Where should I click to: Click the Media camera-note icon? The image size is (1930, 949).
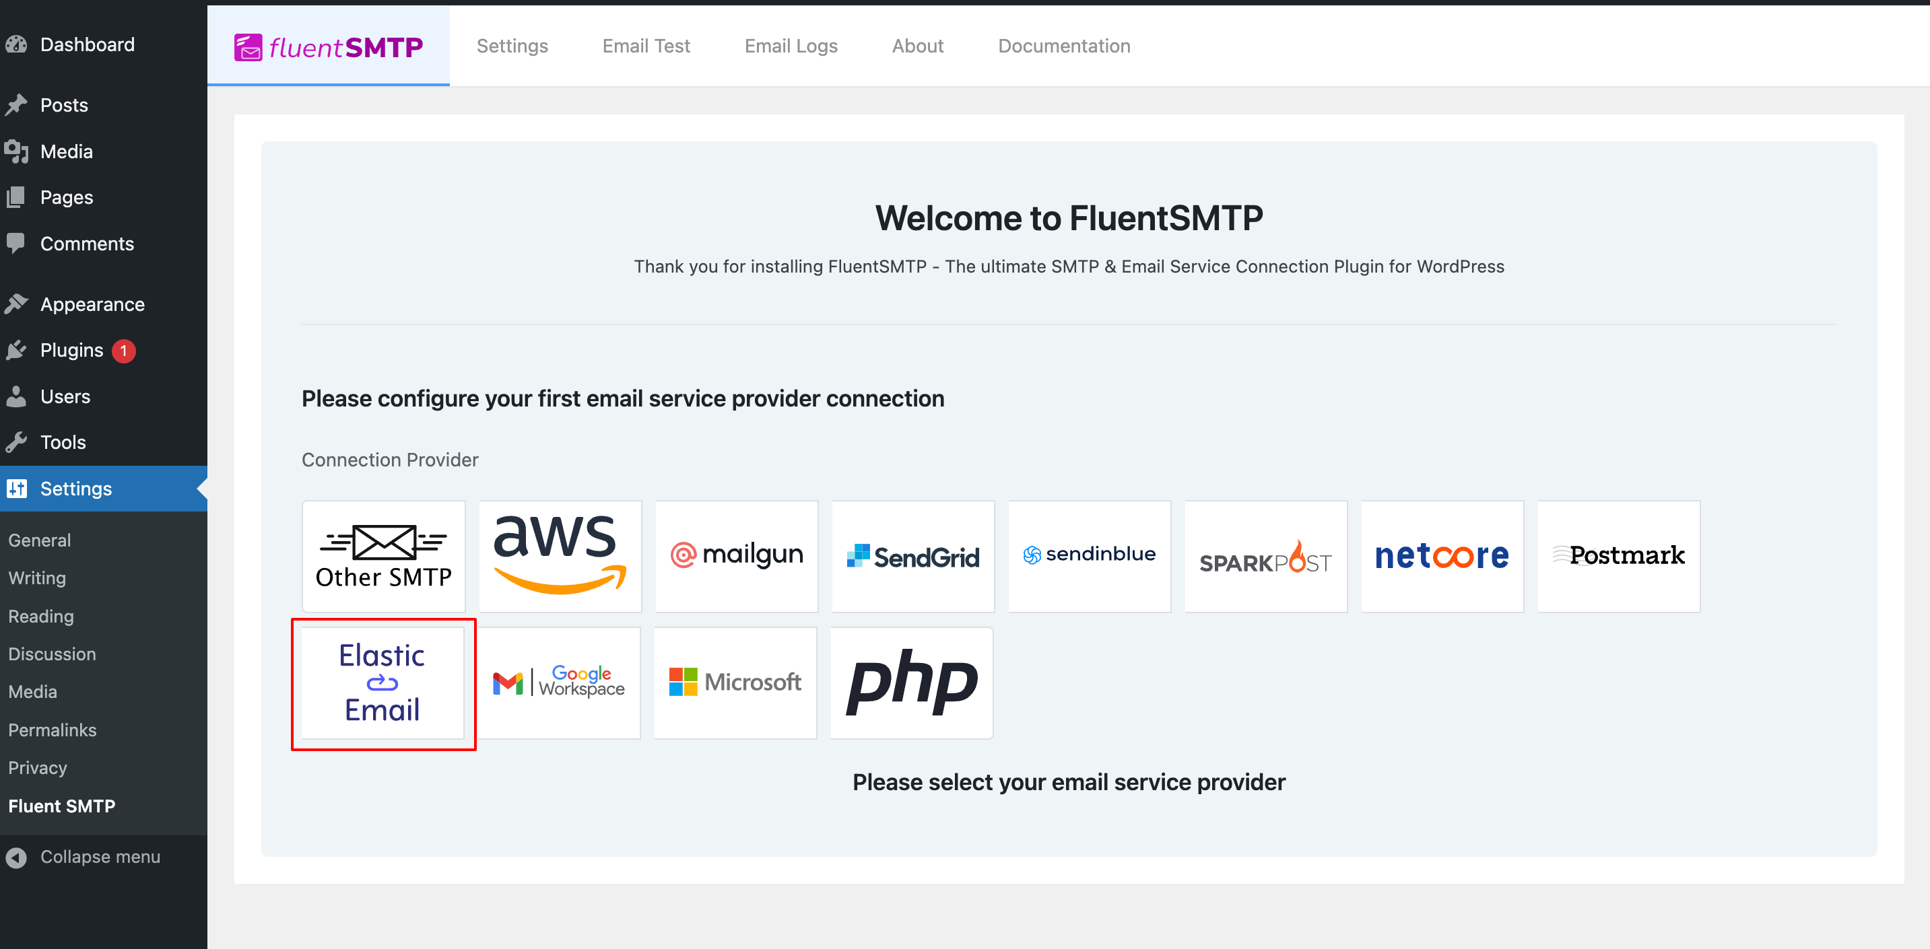coord(15,152)
